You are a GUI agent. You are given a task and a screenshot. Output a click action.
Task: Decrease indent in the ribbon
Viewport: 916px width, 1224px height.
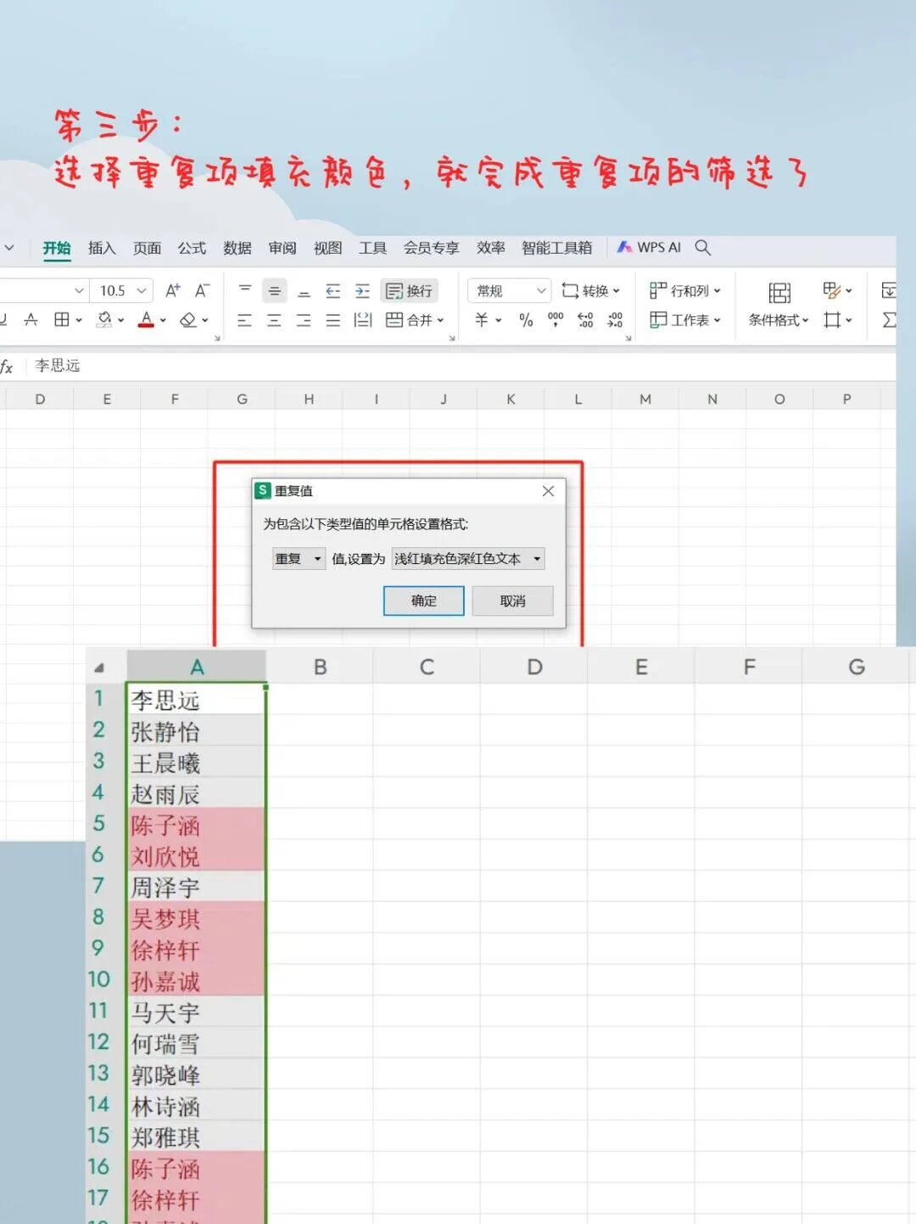point(333,291)
